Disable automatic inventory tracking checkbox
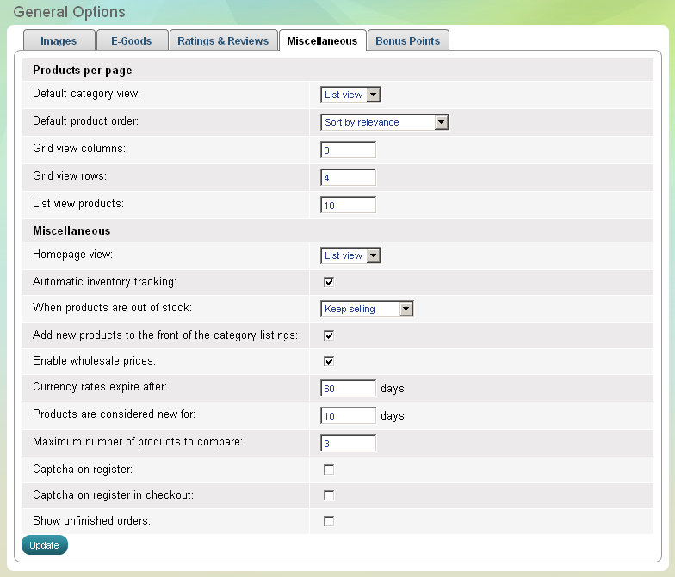675x577 pixels. 329,281
